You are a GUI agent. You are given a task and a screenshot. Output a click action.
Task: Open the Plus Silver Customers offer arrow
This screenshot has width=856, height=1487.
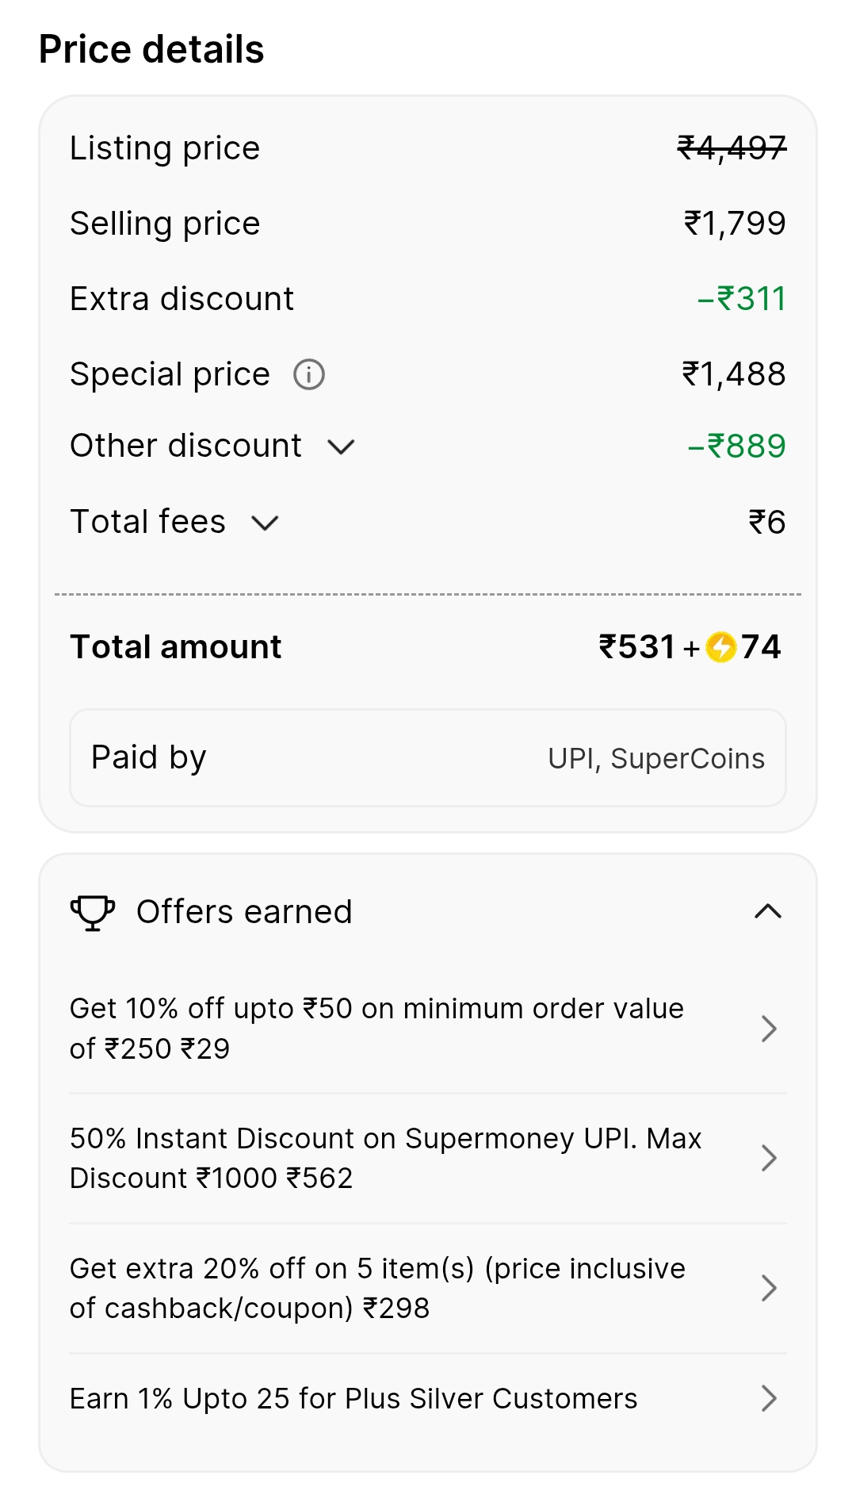[x=768, y=1398]
